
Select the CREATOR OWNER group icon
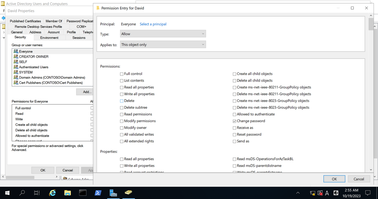[16, 57]
